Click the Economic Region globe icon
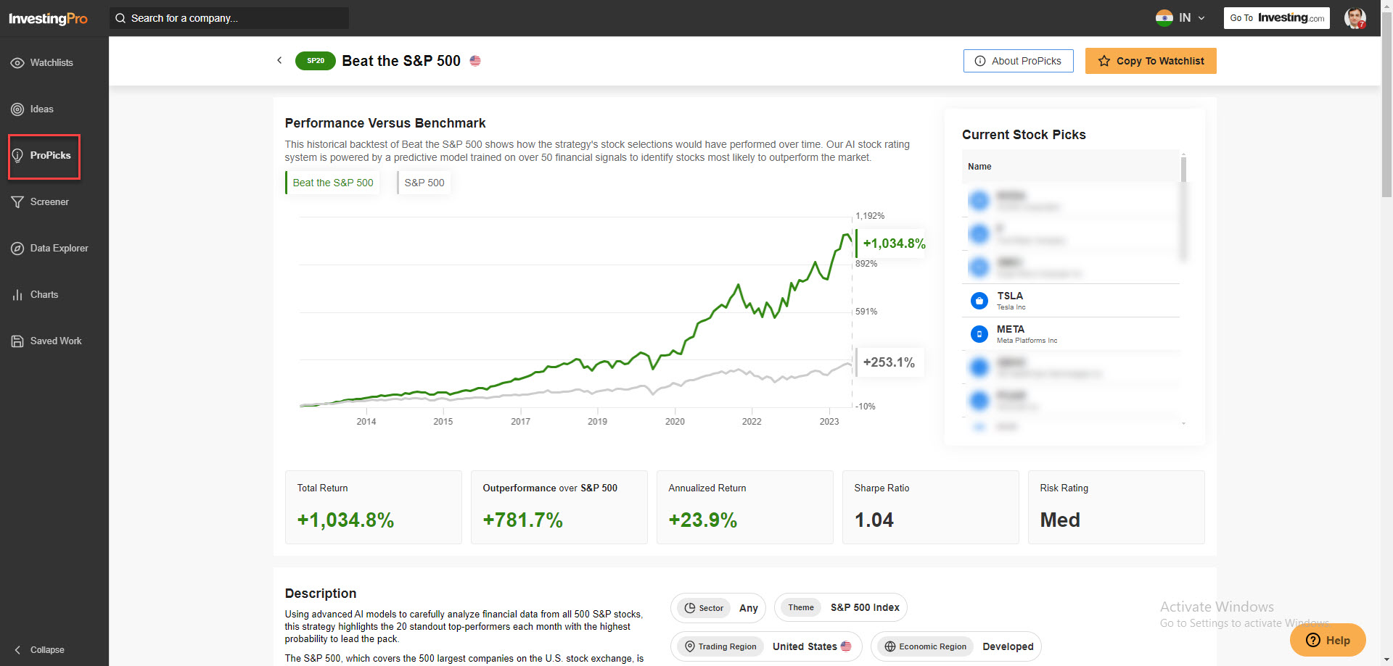Image resolution: width=1393 pixels, height=666 pixels. 890,646
